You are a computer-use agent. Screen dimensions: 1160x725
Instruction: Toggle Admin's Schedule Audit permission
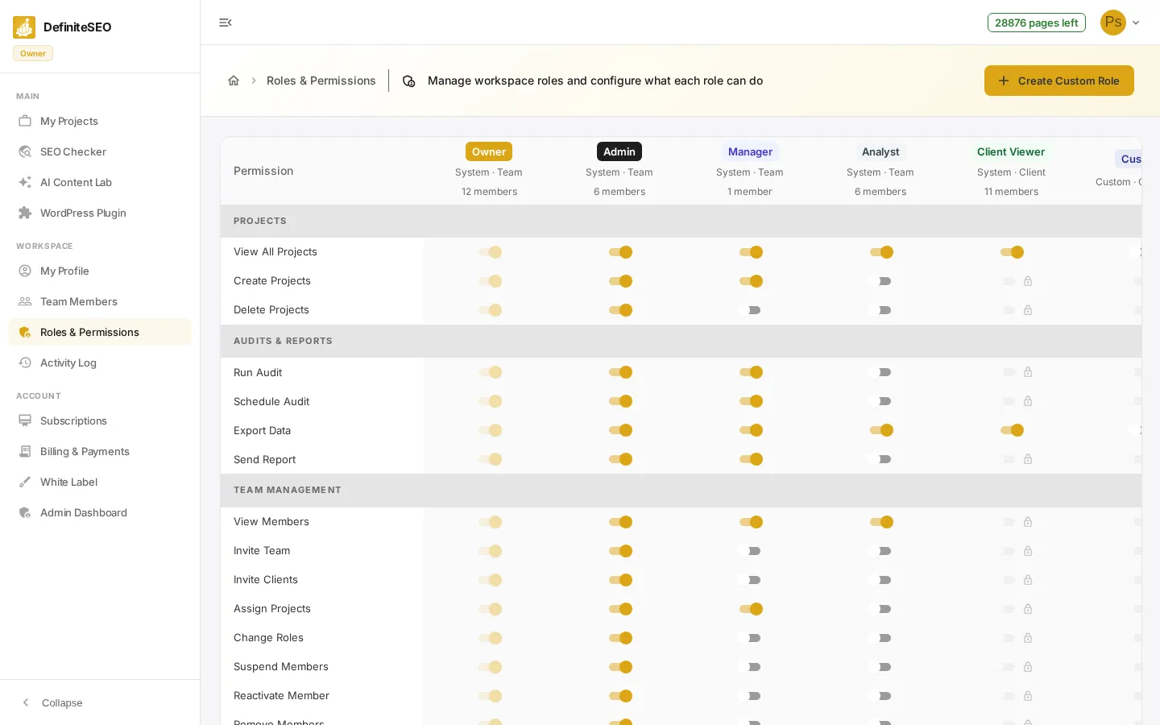click(x=620, y=401)
